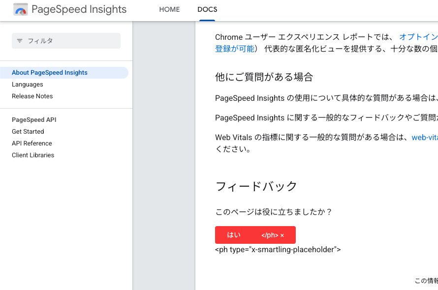Click the x-smartling-placeholder tag text
438x290 pixels.
[x=278, y=250]
